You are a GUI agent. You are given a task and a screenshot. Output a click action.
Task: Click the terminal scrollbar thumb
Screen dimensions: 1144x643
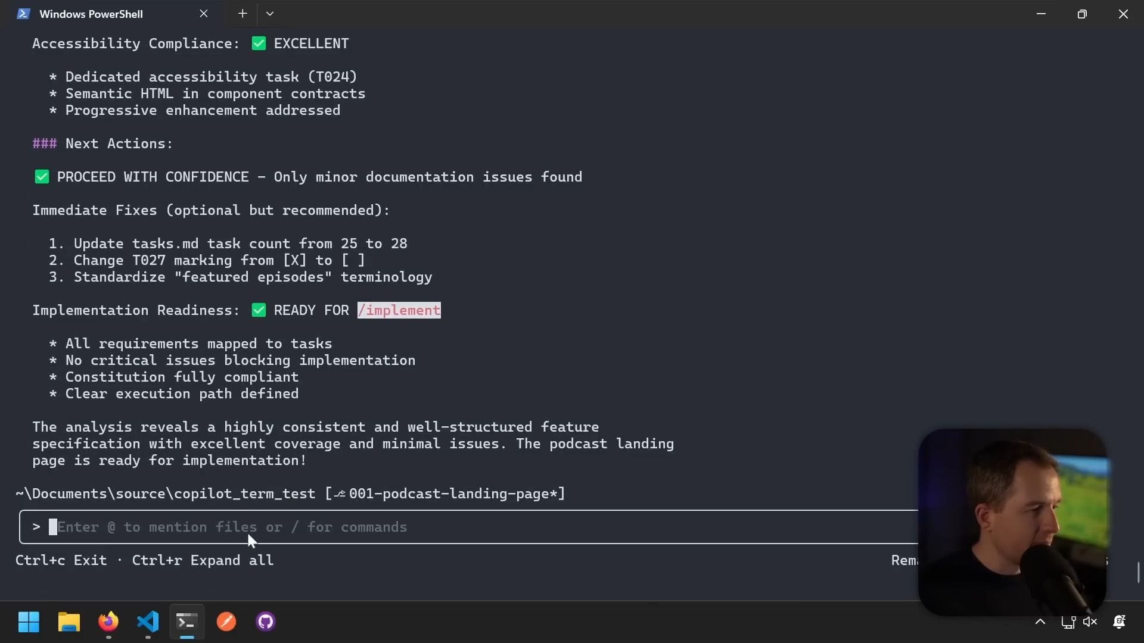1138,573
